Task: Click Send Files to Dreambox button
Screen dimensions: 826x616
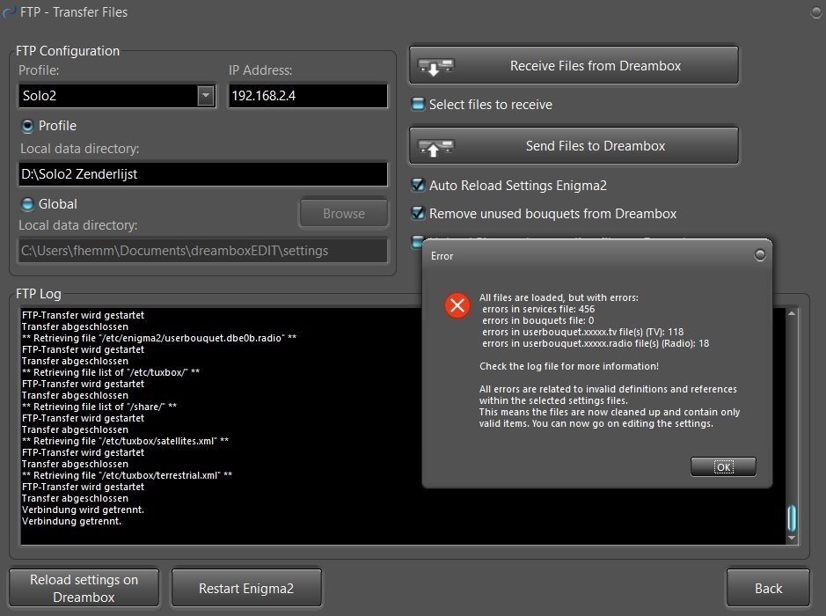Action: pos(574,146)
